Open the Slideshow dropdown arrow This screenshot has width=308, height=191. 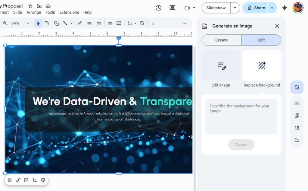(x=235, y=8)
